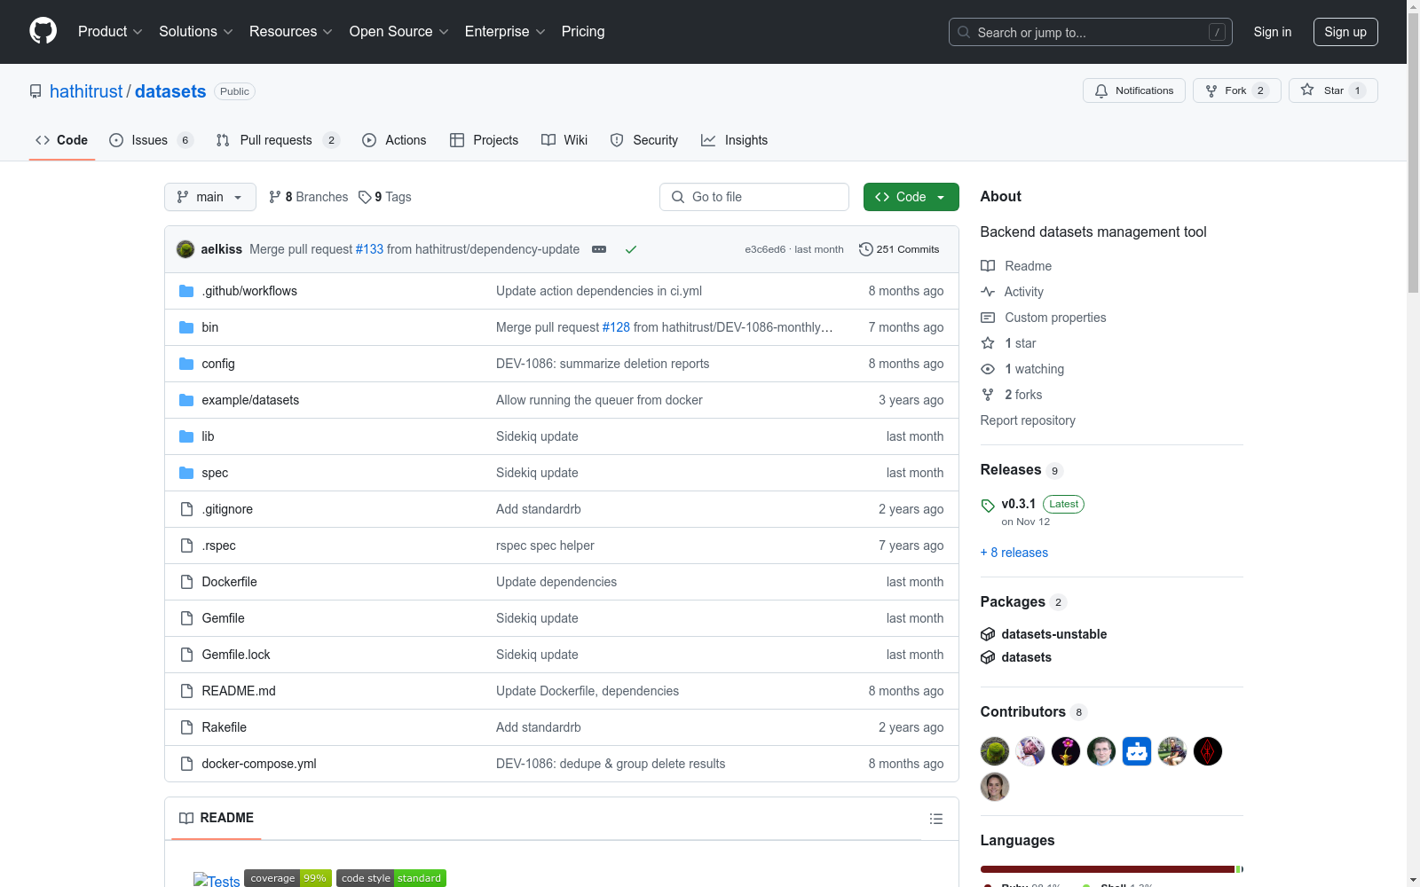The height and width of the screenshot is (887, 1420).
Task: Click the Sign up button
Action: coord(1345,32)
